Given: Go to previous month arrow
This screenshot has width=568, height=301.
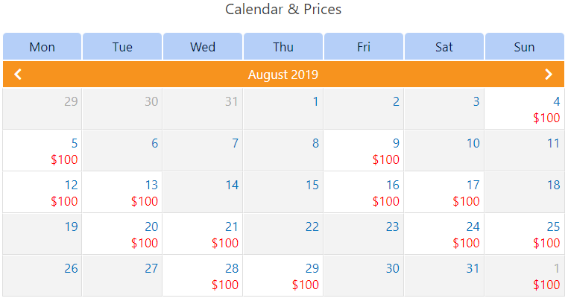Looking at the screenshot, I should tap(19, 75).
